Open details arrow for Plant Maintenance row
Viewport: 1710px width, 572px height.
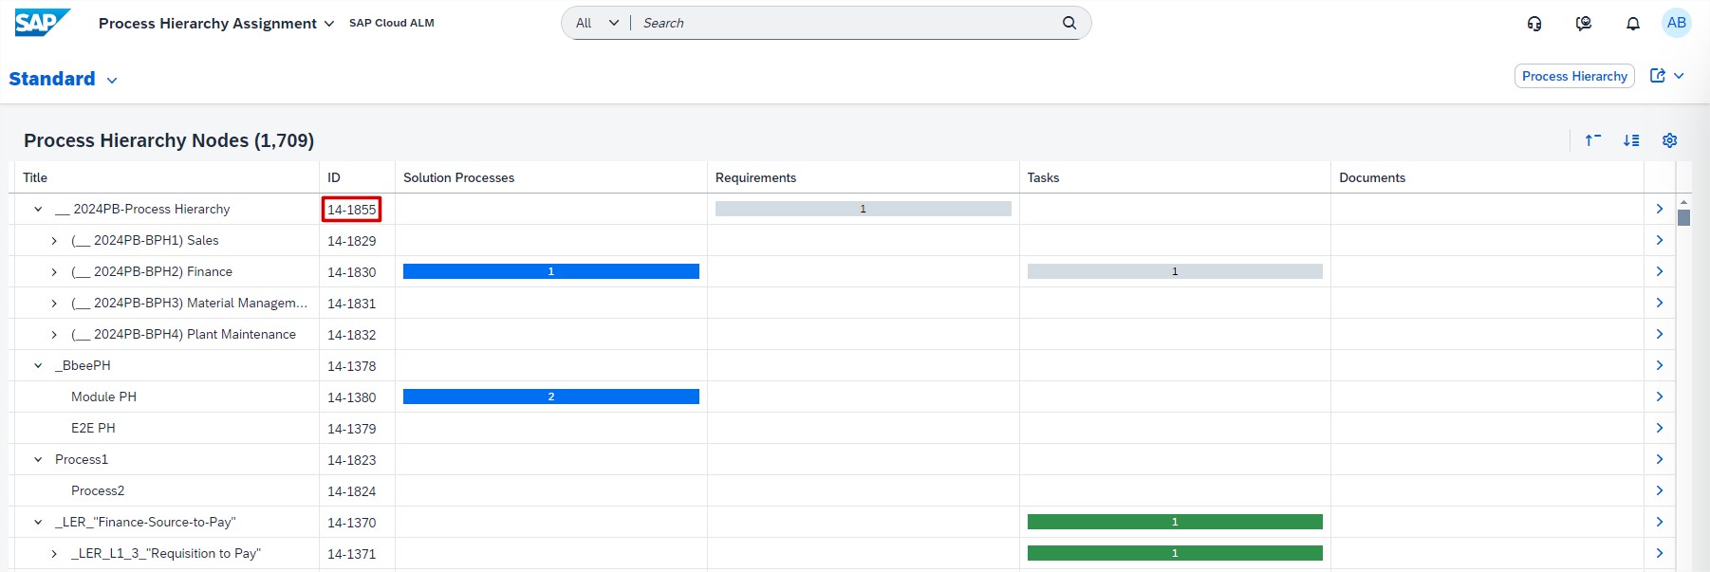tap(1660, 334)
